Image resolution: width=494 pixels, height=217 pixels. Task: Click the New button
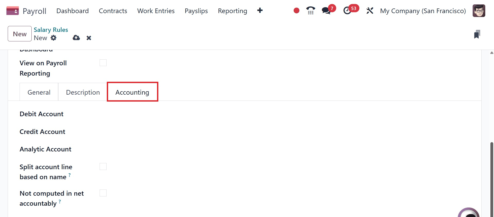tap(20, 34)
